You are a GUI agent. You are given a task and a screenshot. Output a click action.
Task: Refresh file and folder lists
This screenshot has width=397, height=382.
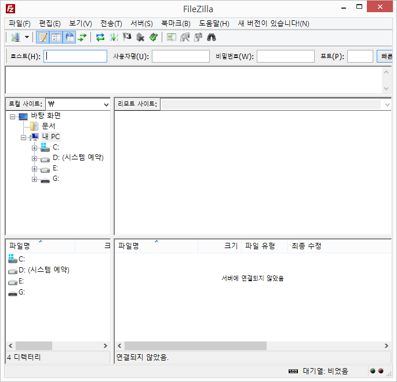(100, 38)
